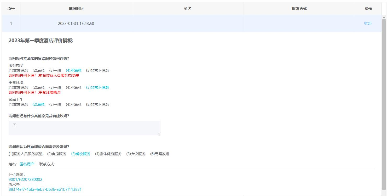The width and height of the screenshot is (388, 196).
Task: Click the 联系方式 column header
Action: (299, 9)
